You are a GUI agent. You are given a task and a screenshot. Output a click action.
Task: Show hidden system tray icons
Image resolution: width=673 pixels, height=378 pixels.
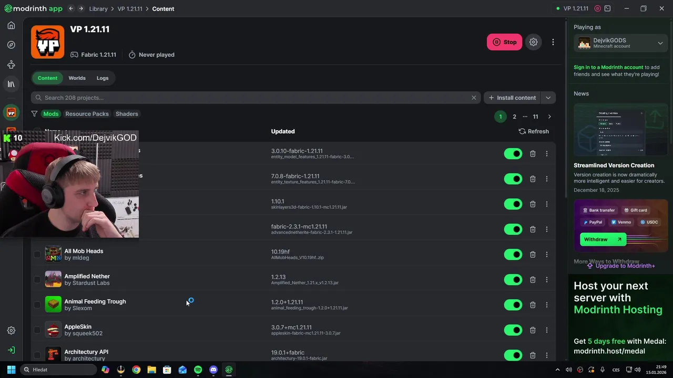point(558,370)
